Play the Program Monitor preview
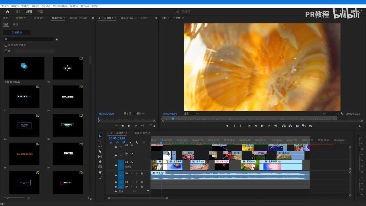Viewport: 366px width, 206px height. (262, 126)
